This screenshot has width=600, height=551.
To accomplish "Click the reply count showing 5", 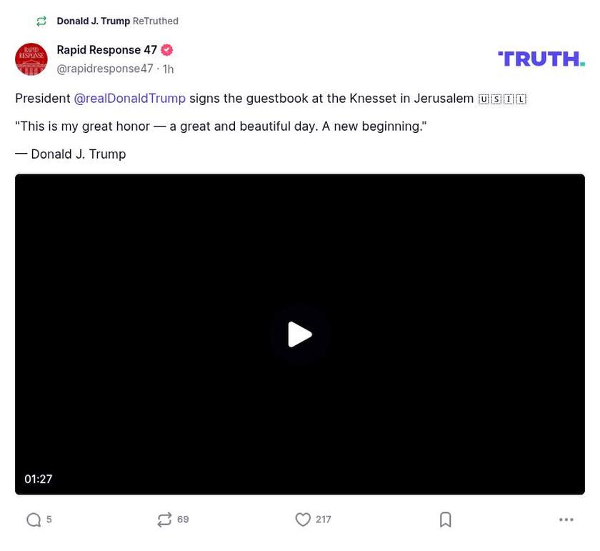I will (49, 520).
